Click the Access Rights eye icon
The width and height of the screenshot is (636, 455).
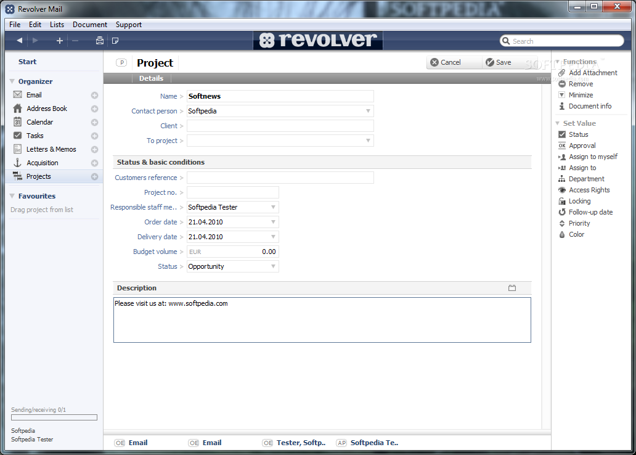[x=562, y=190]
